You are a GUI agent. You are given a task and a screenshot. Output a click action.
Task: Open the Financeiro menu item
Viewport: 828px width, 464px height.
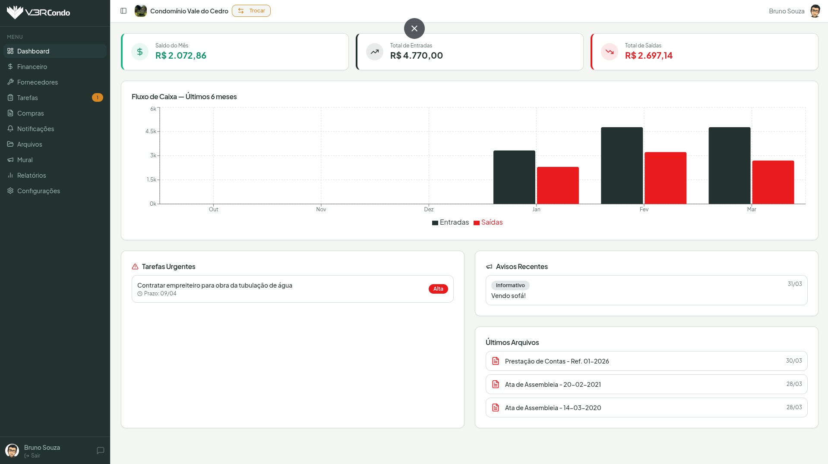[x=32, y=67]
